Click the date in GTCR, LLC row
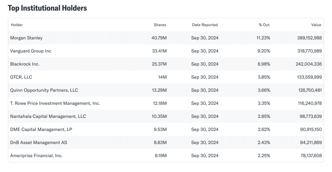The height and width of the screenshot is (172, 332). coord(205,77)
